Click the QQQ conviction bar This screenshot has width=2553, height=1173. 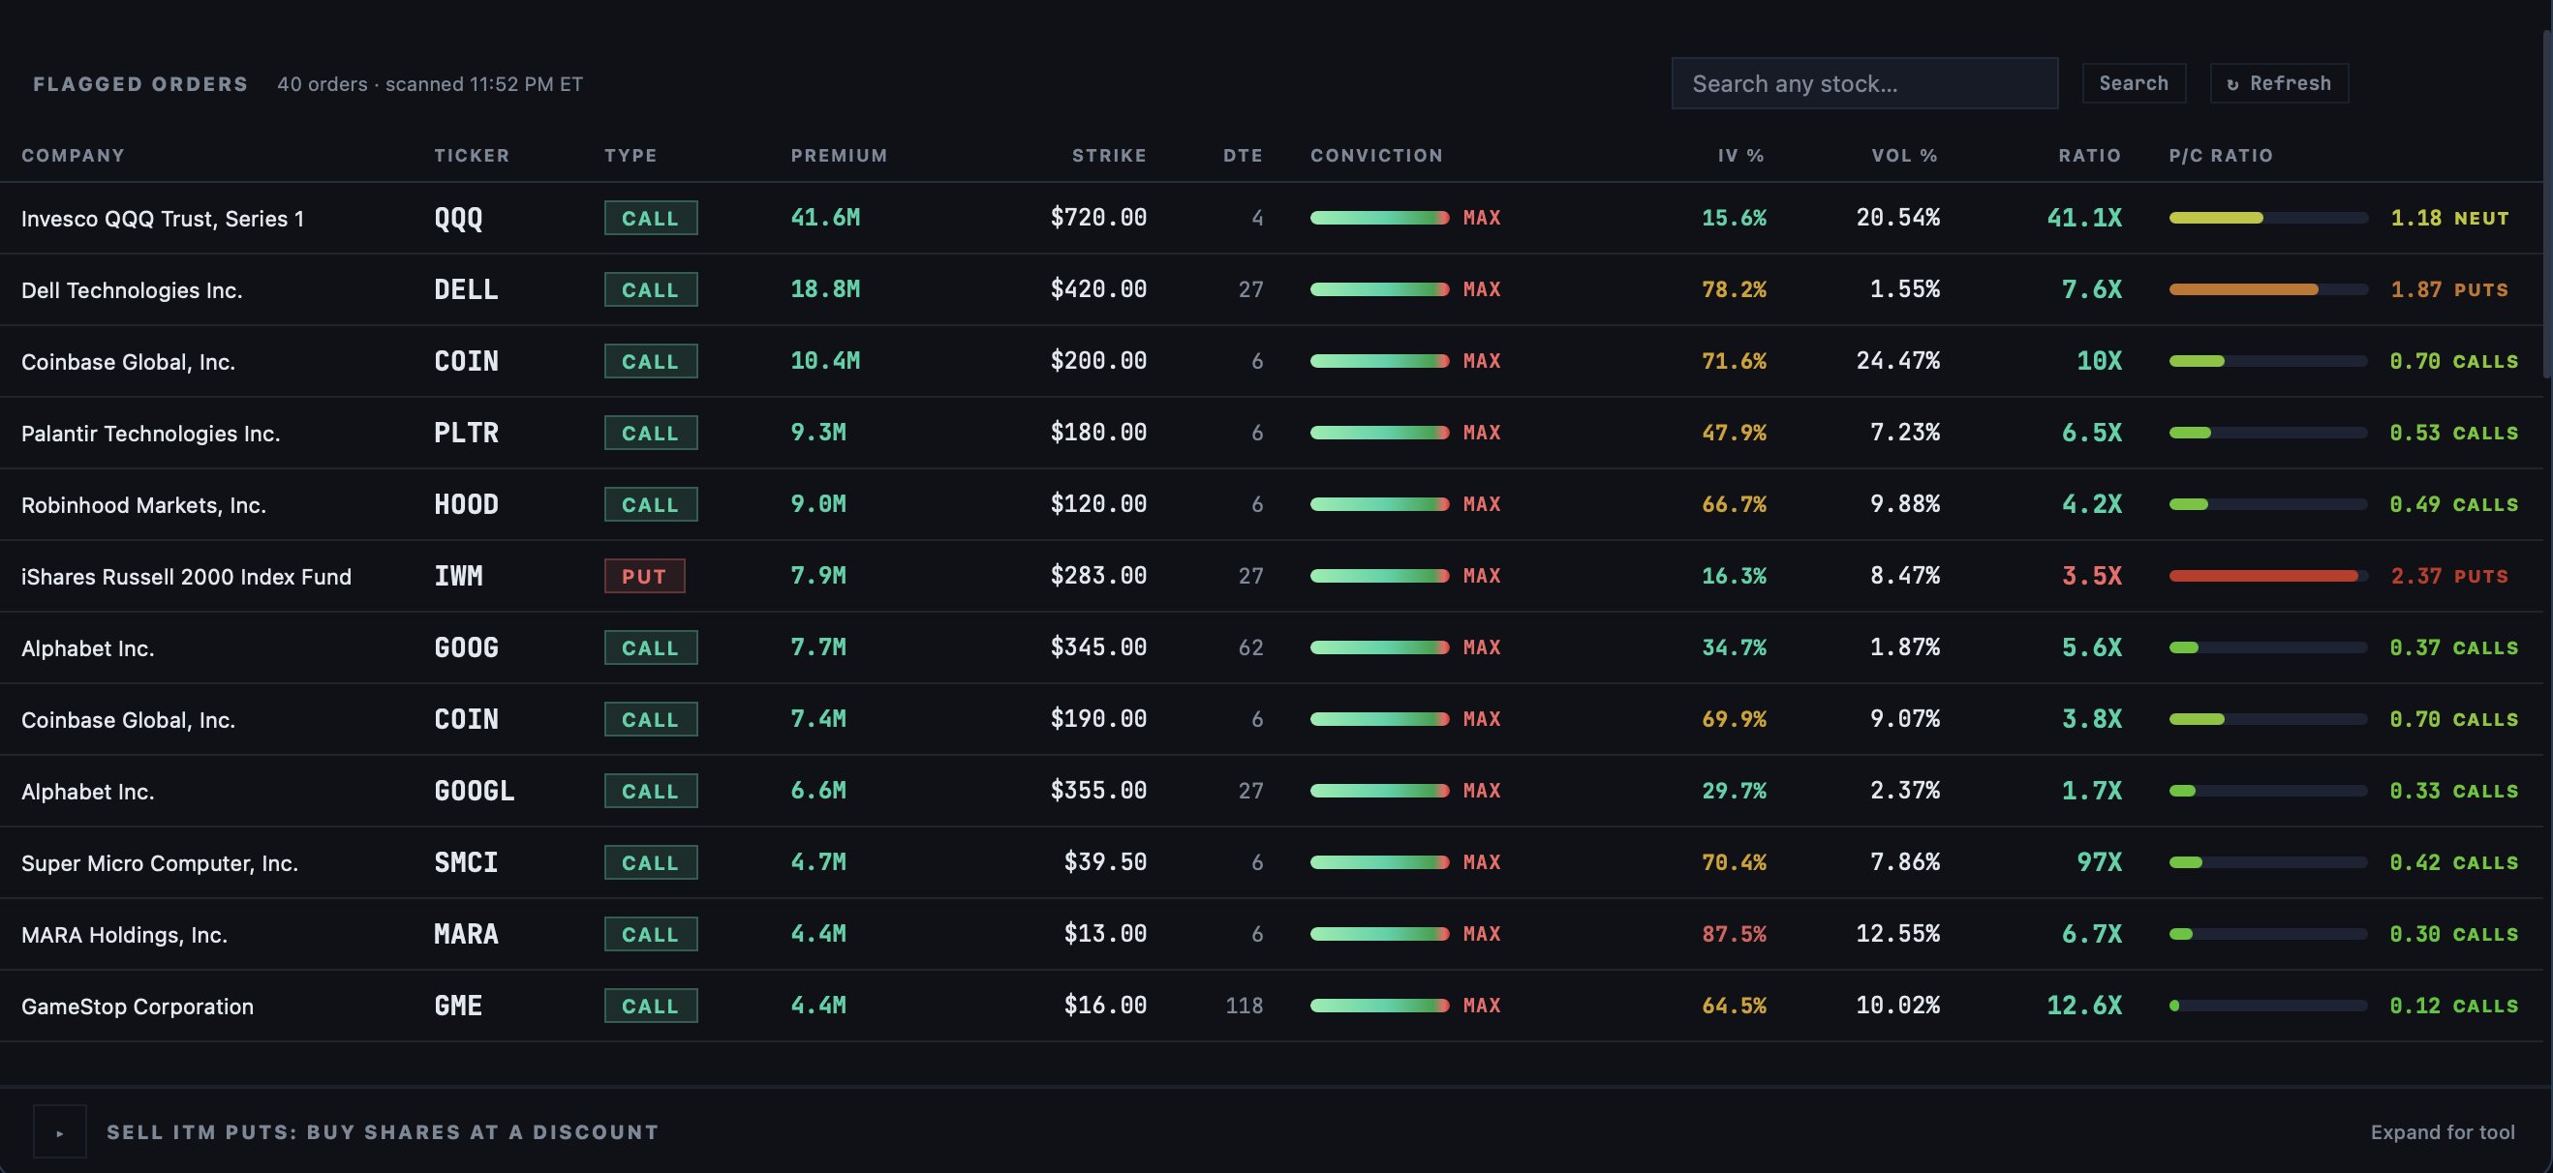(1378, 218)
